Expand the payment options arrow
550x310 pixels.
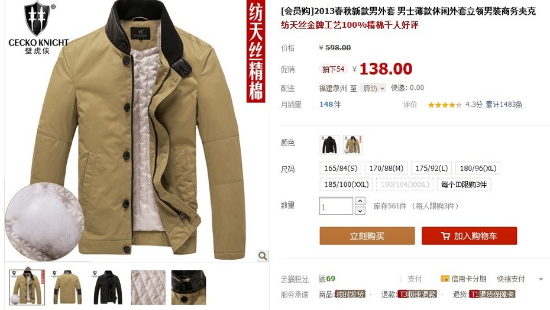(x=541, y=279)
